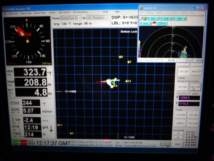
Task: Select yellow waypoint marker 12 on grid
Action: point(59,125)
